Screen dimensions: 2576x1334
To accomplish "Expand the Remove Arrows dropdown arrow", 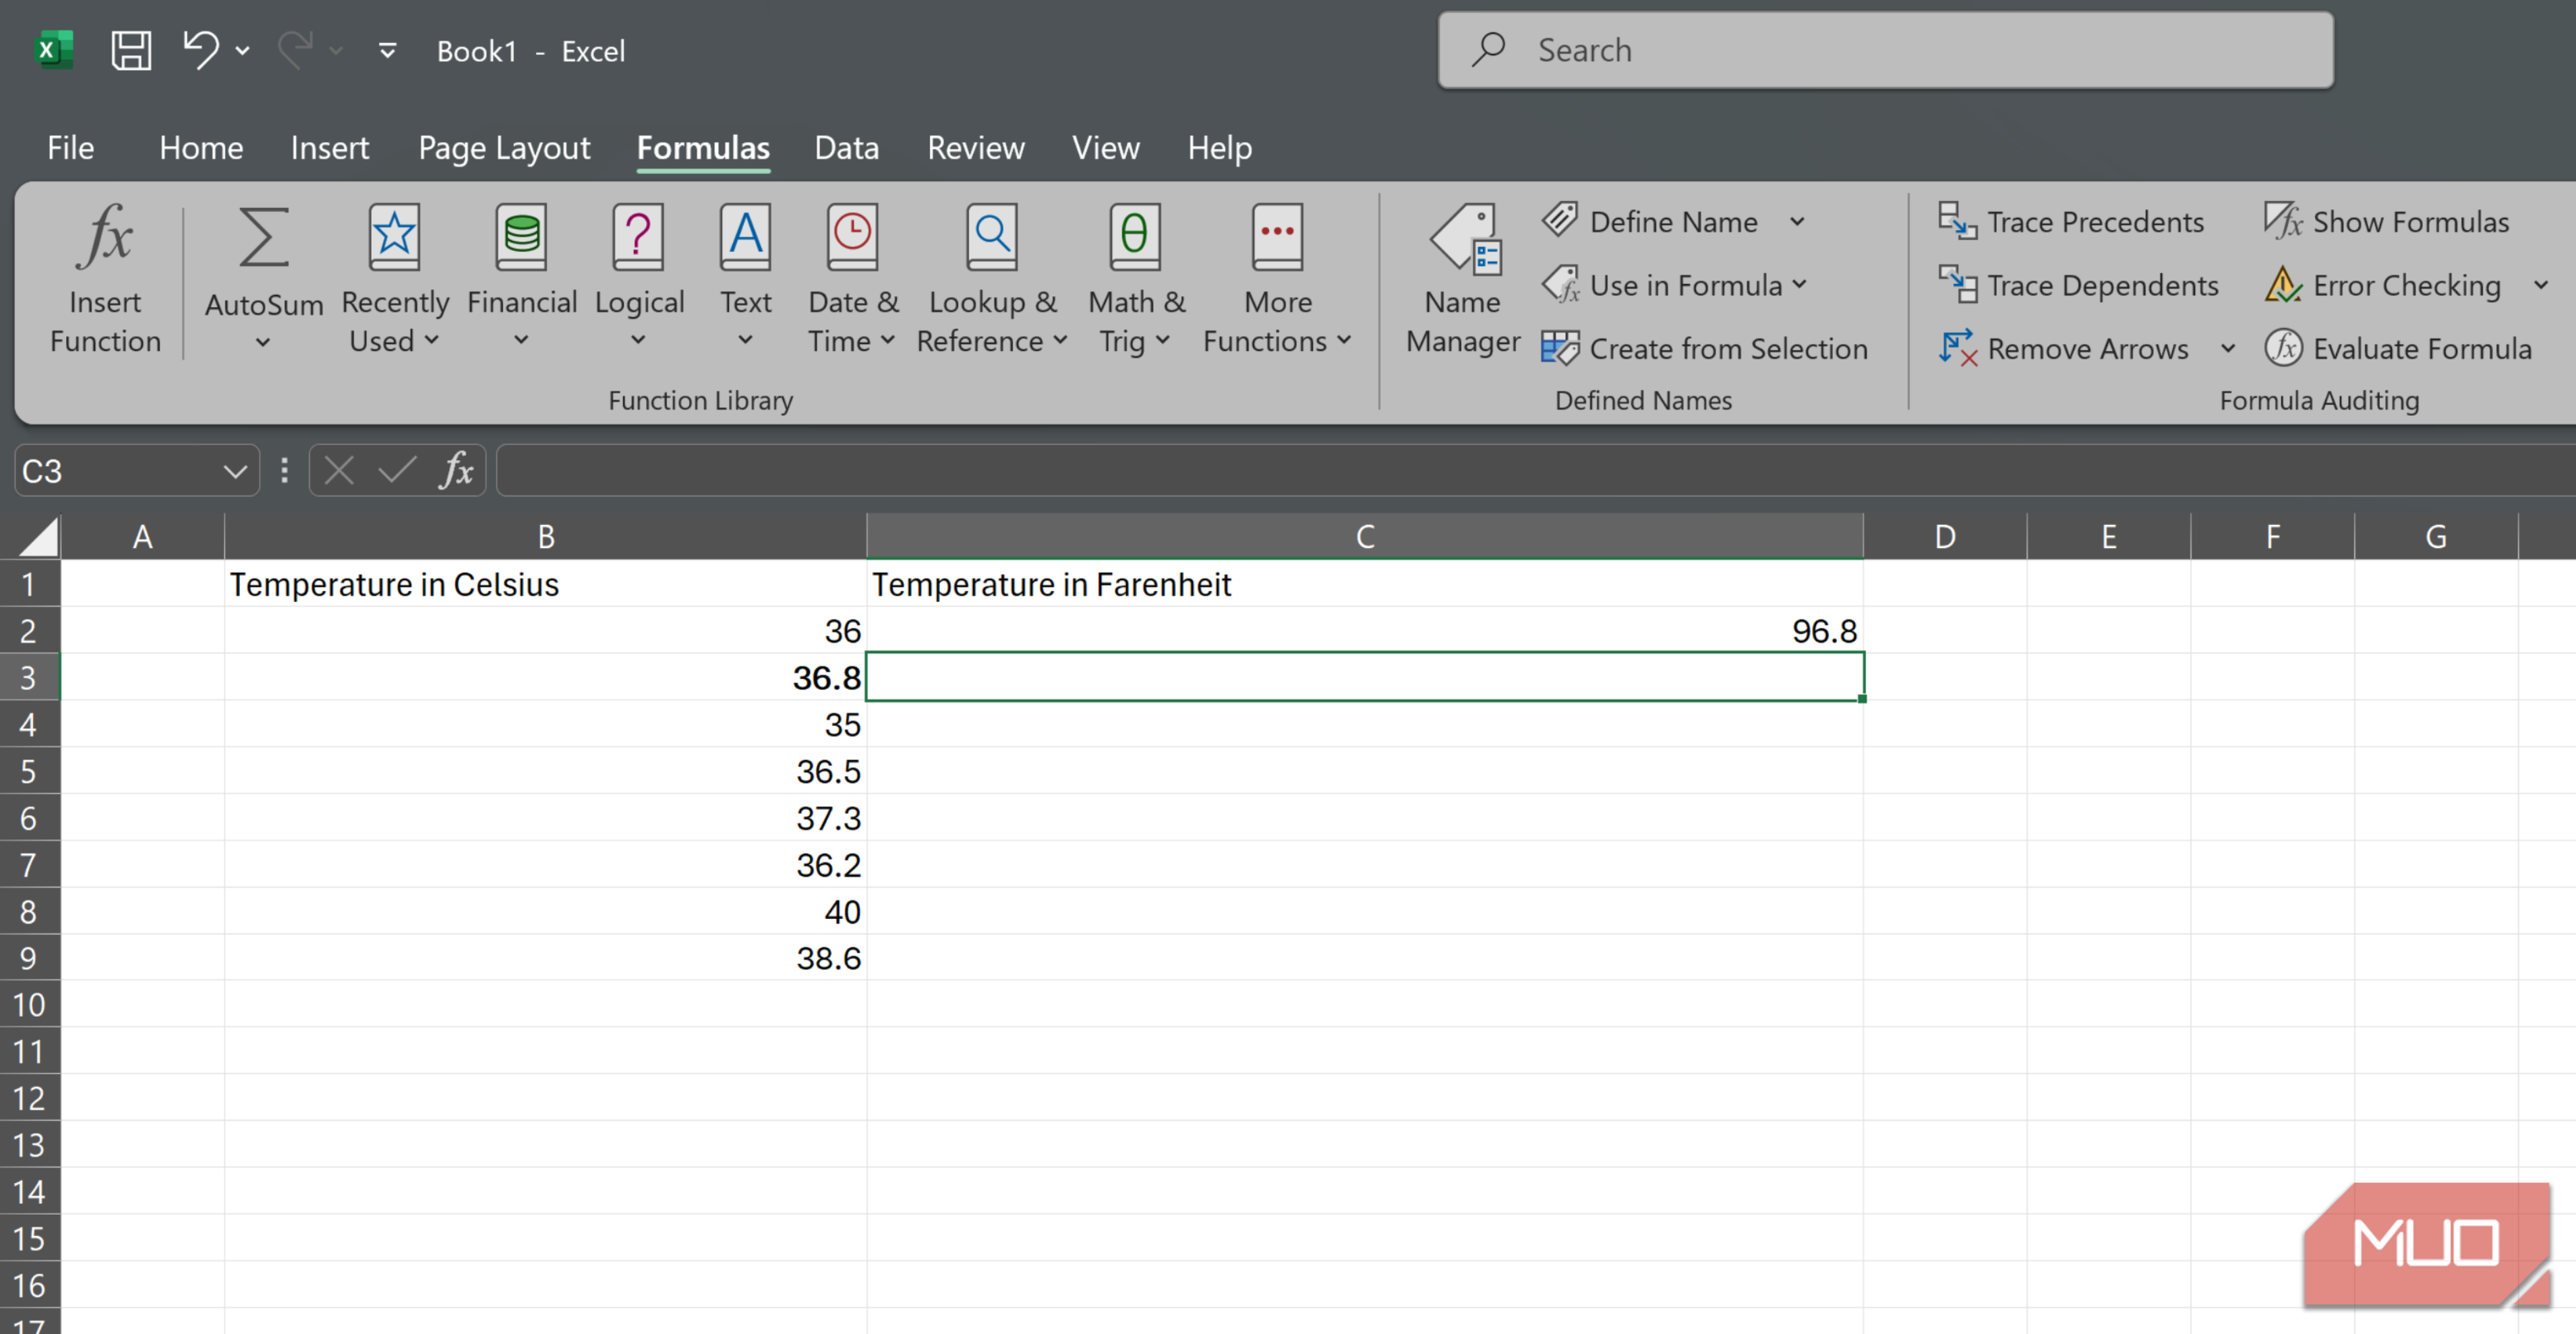I will (x=2228, y=348).
